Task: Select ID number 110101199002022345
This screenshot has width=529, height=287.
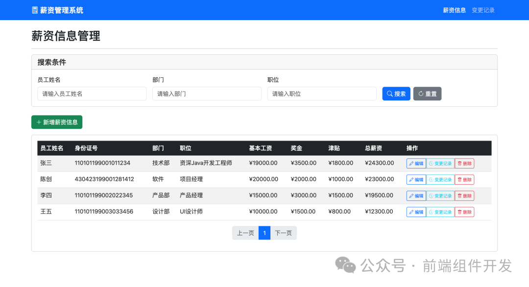Action: (103, 195)
